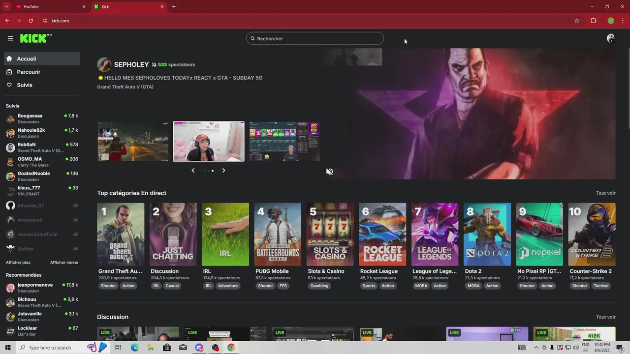
Task: Click the Kick logo
Action: (x=36, y=38)
